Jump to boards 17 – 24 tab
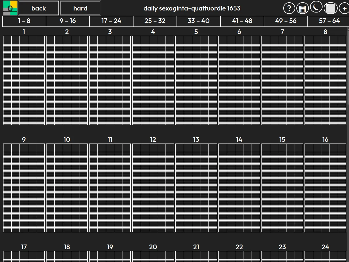Screen dimensions: 349x262 tap(111, 21)
